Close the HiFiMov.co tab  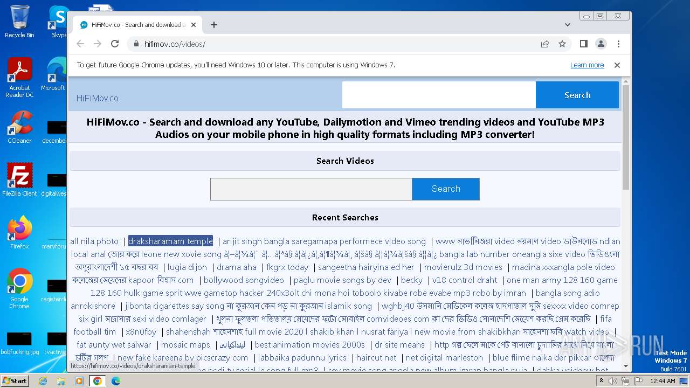coord(194,25)
